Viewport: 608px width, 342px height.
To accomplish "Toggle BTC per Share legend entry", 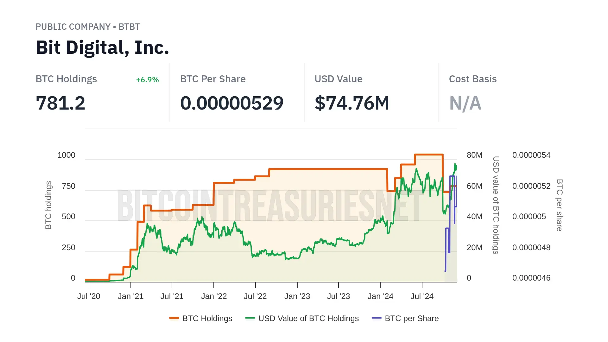I will click(411, 318).
